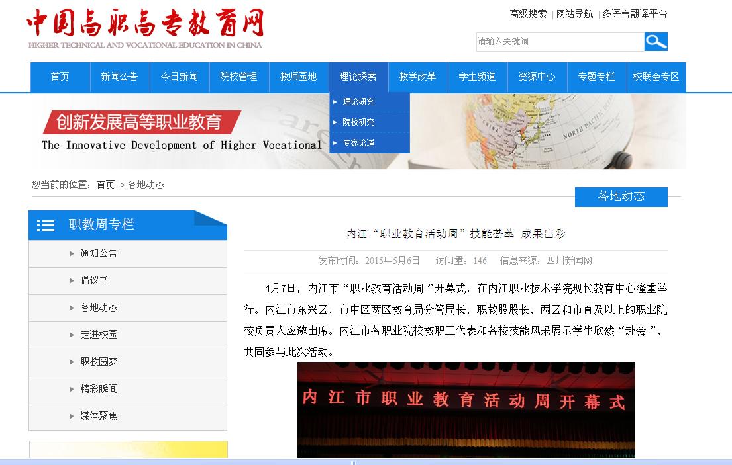Screen dimensions: 732x465
Task: Click the triangle marker next to 媒体聚焦
Action: (72, 415)
